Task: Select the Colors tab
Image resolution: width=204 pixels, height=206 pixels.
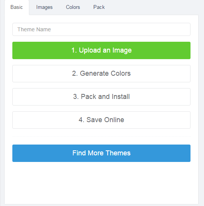Action: point(73,7)
